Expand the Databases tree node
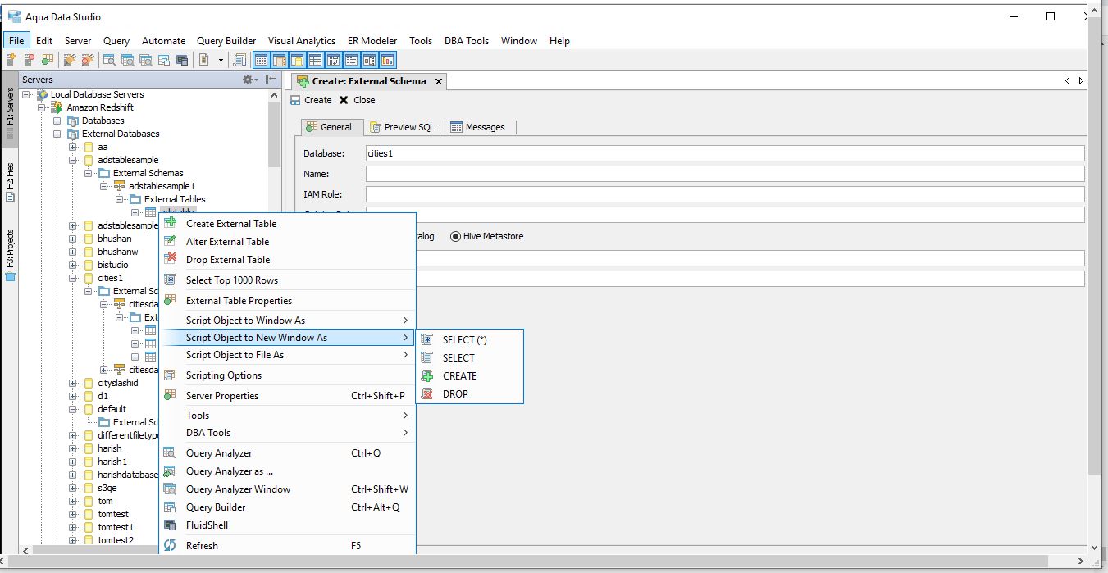The height and width of the screenshot is (573, 1108). (x=57, y=121)
